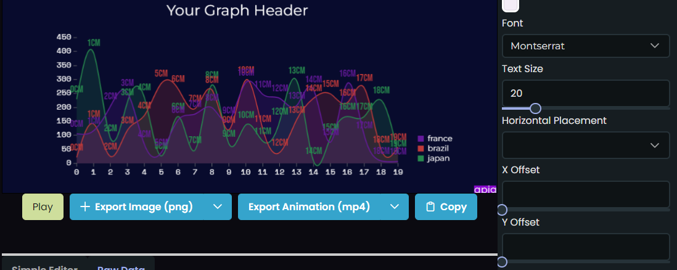Click the white color swatch above Font
This screenshot has width=677, height=270.
point(511,5)
